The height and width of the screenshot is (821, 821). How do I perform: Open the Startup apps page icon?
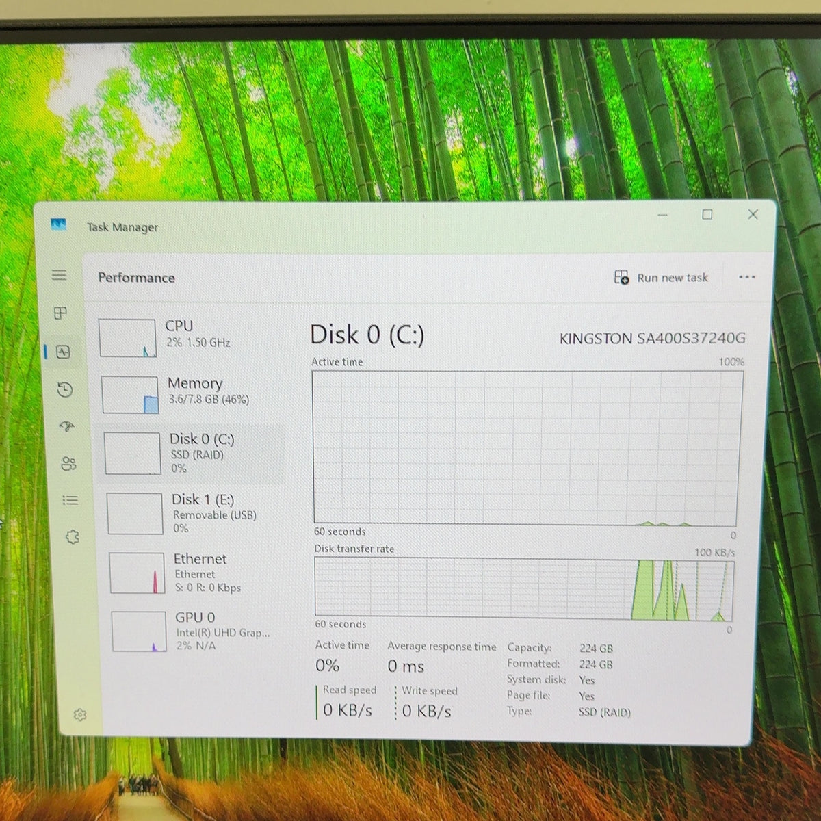[x=67, y=427]
